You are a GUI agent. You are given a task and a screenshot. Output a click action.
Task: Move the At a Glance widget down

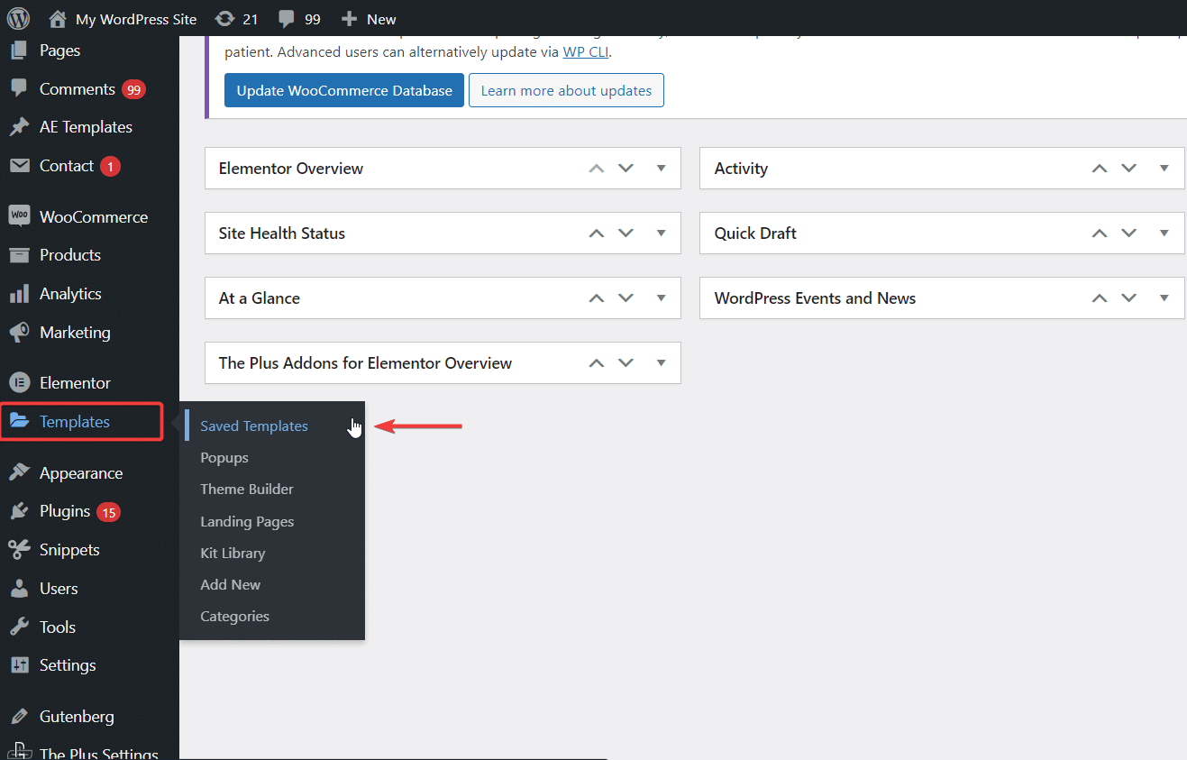626,298
